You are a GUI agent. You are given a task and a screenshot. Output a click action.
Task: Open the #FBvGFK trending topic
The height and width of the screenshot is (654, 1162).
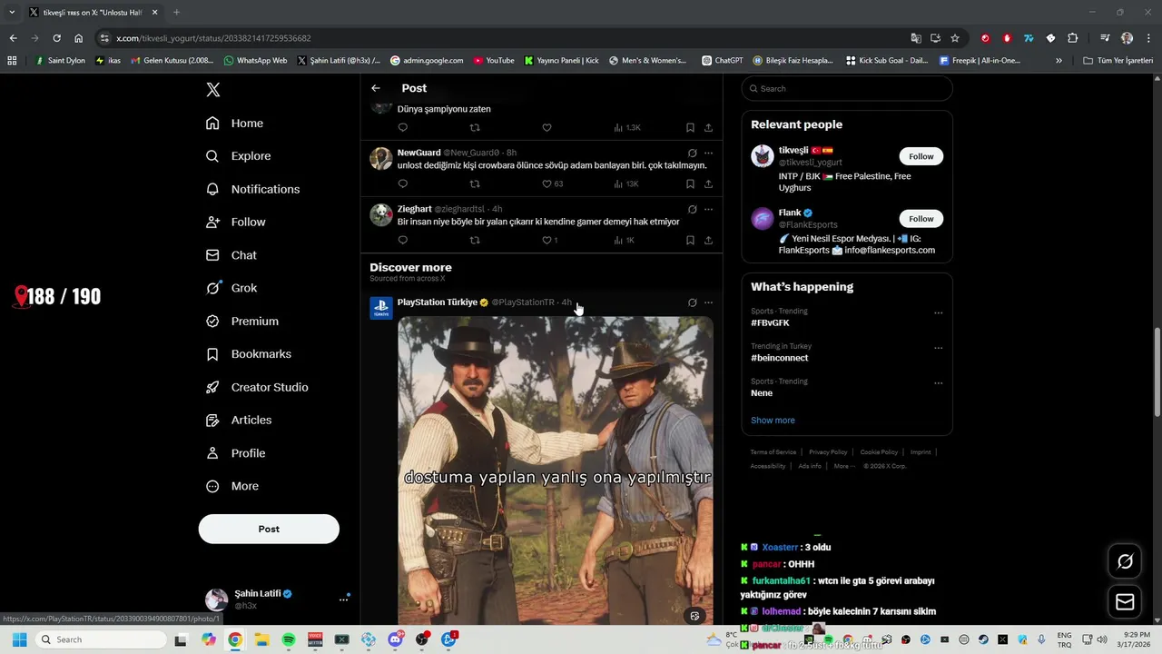(x=770, y=323)
